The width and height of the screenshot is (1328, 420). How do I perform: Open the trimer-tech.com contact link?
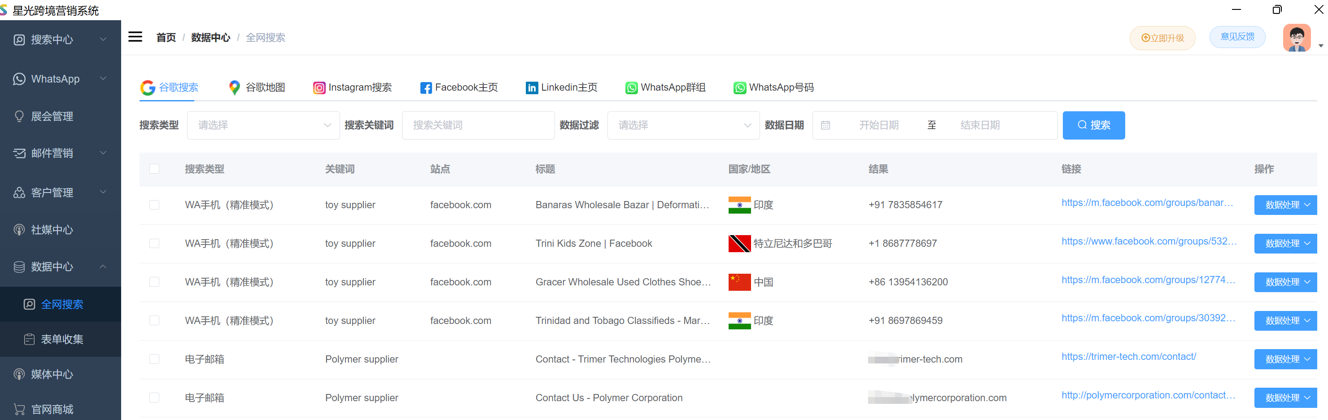pos(1128,357)
